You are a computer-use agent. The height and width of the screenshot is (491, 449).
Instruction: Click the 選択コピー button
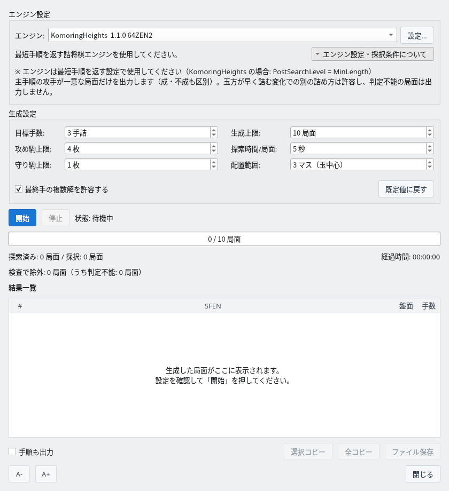308,452
